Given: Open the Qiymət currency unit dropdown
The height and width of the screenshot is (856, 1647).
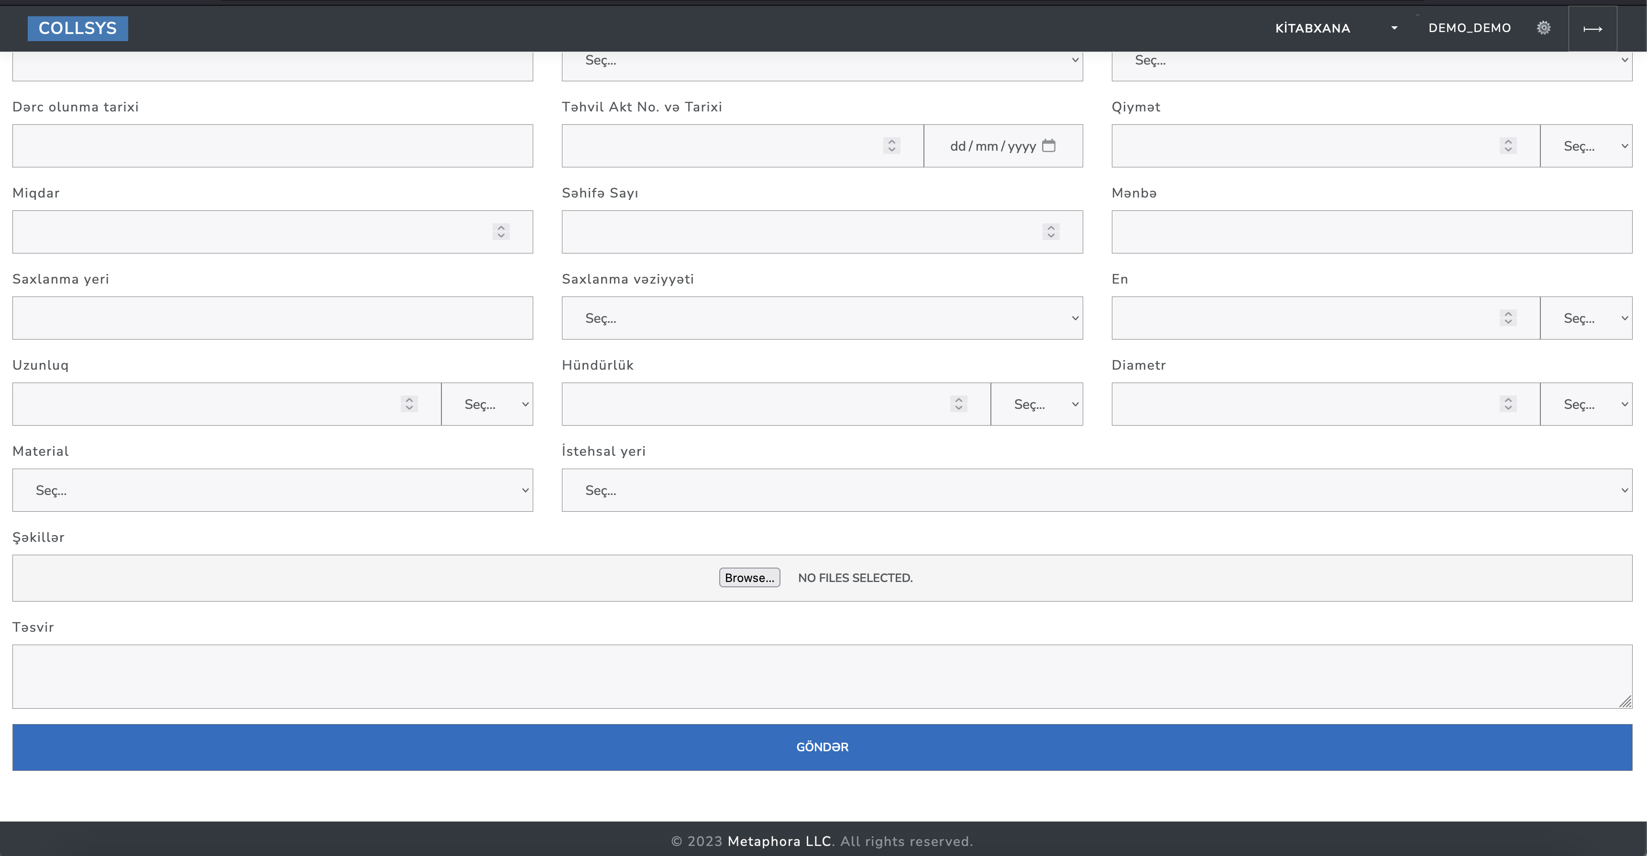Looking at the screenshot, I should click(x=1586, y=146).
